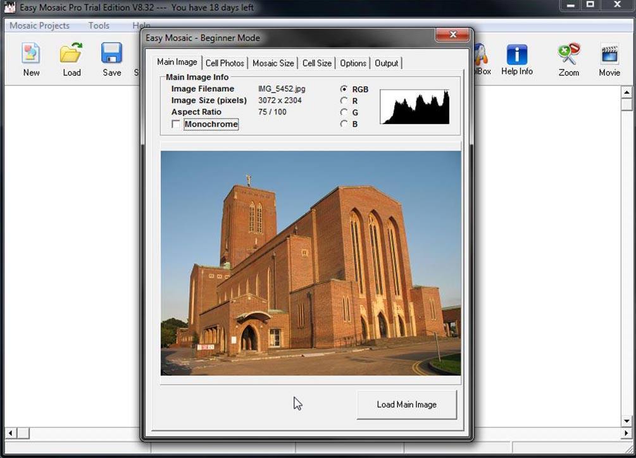This screenshot has height=458, width=636.
Task: Click the cathedral main image preview
Action: [311, 263]
